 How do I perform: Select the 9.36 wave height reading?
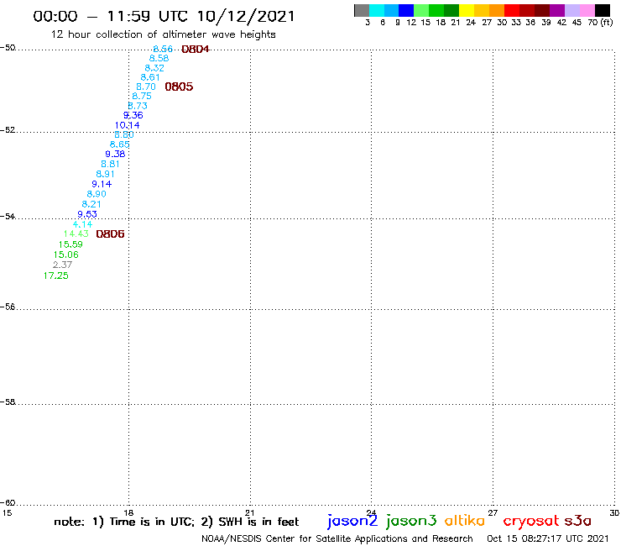[133, 115]
